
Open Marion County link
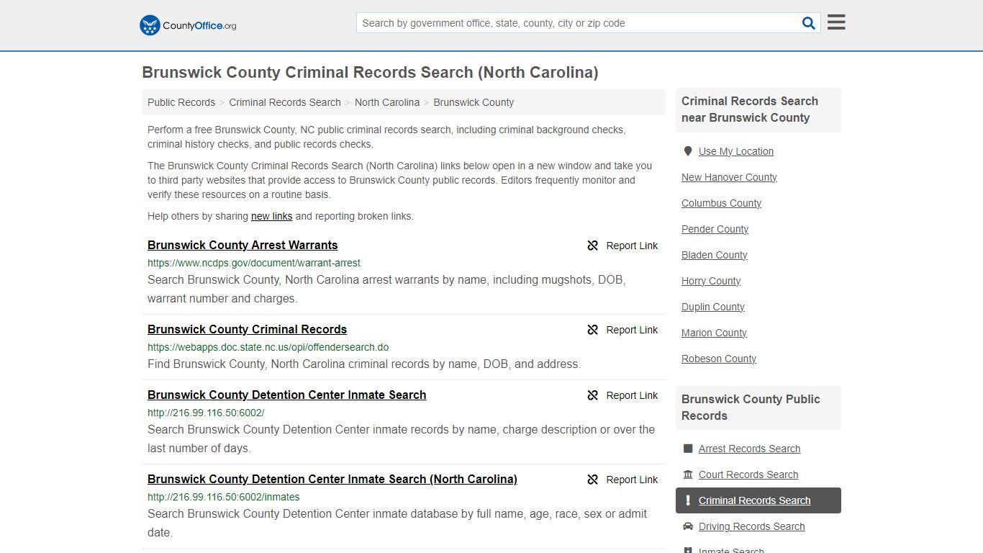tap(714, 333)
